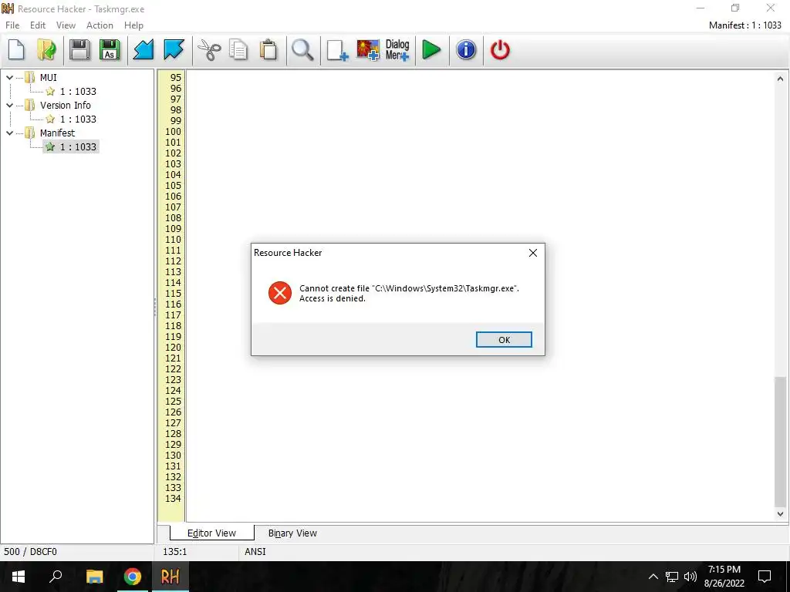Select the MUI folder icon

point(30,77)
